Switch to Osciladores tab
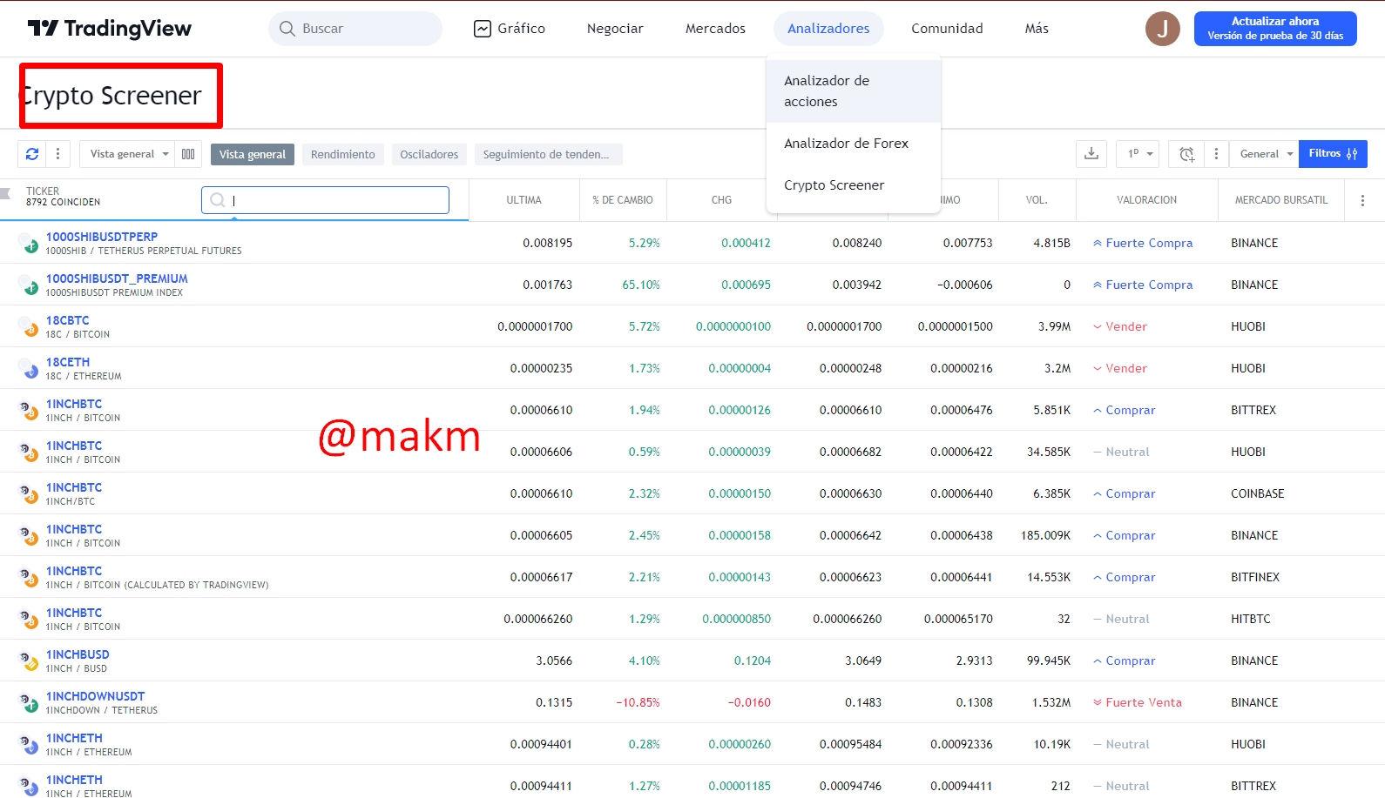This screenshot has height=798, width=1385. coord(429,154)
